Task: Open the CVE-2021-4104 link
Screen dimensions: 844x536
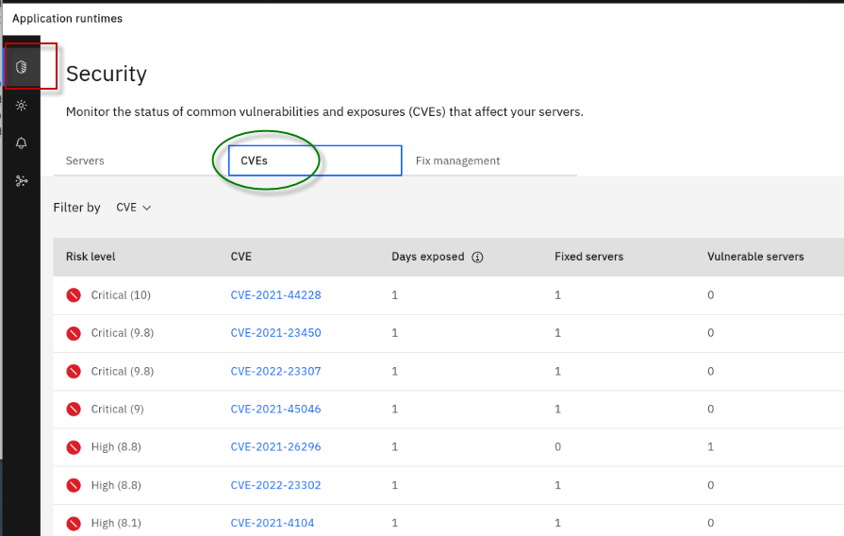Action: coord(273,523)
